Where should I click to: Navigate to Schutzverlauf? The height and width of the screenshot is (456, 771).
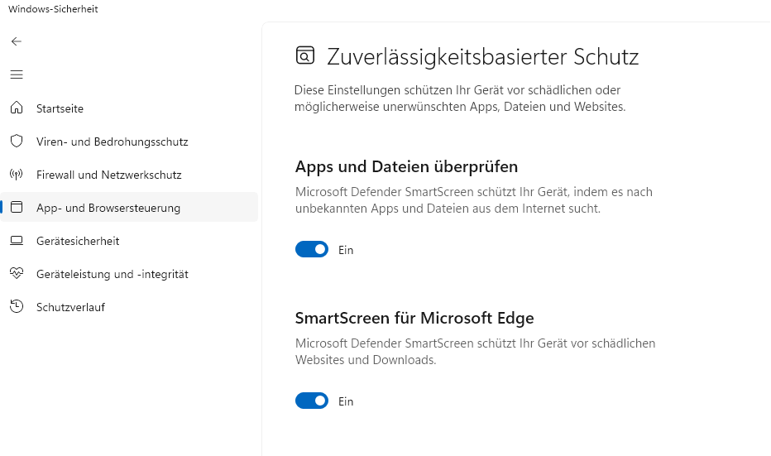click(x=70, y=307)
